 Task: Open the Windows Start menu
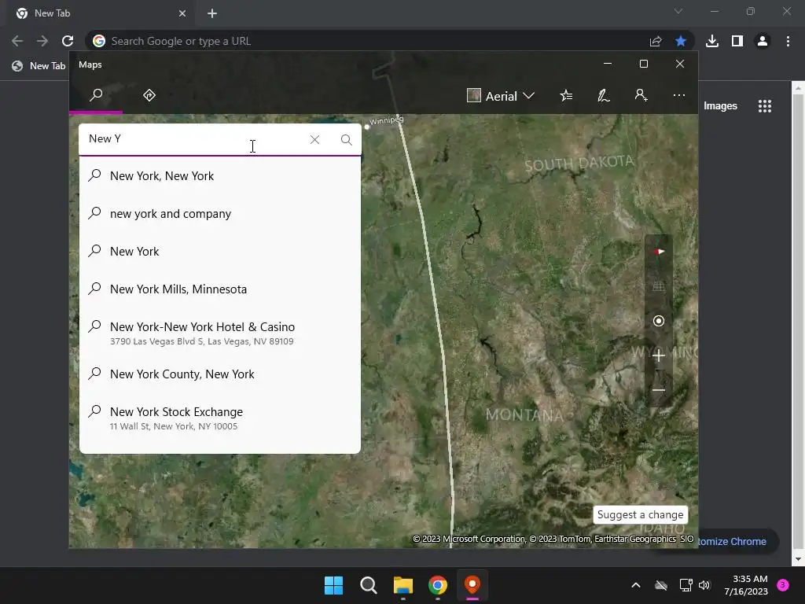333,585
